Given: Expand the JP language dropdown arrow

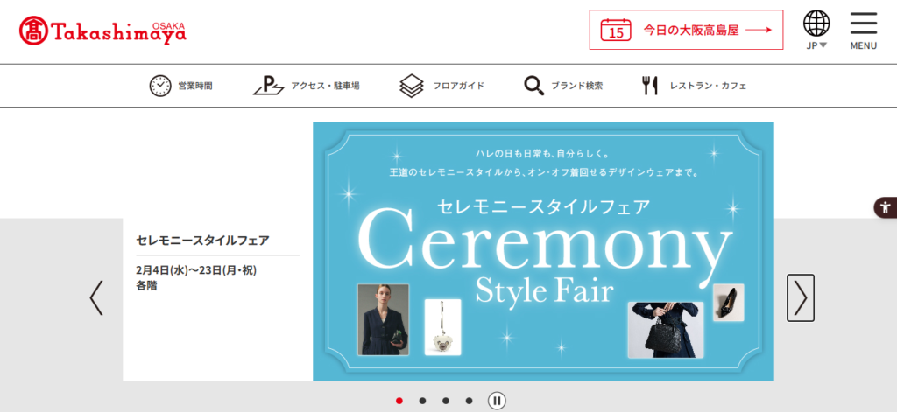Looking at the screenshot, I should (823, 45).
